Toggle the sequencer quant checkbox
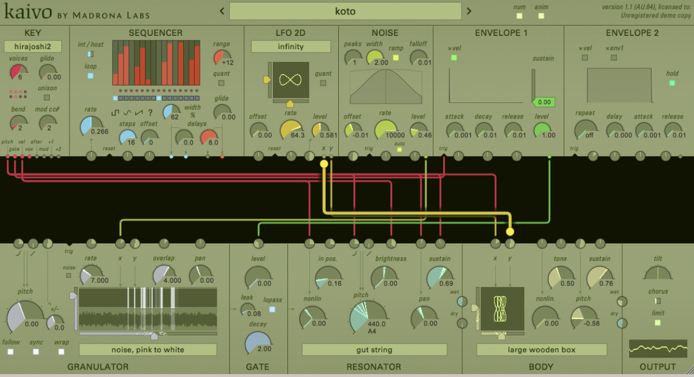The image size is (694, 377). click(221, 83)
